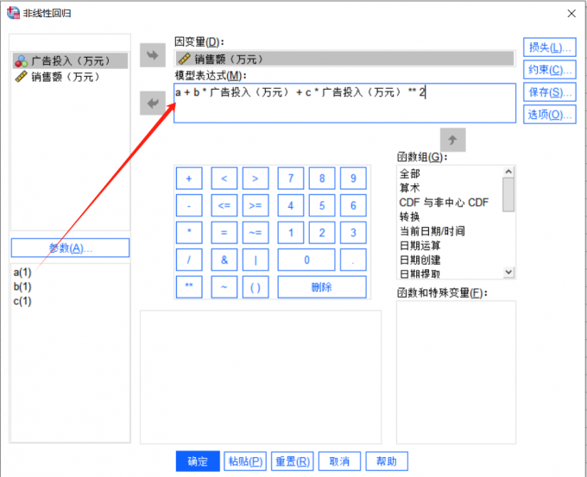This screenshot has height=477, width=587.
Task: Click the division slash key
Action: (189, 260)
